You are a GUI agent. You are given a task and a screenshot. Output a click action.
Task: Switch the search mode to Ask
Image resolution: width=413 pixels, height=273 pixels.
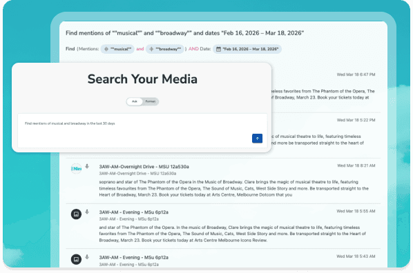tap(135, 101)
